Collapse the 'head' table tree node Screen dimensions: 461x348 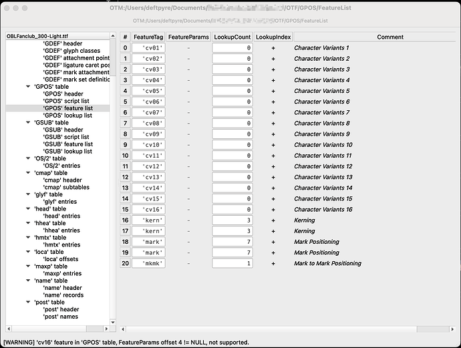[x=28, y=208]
